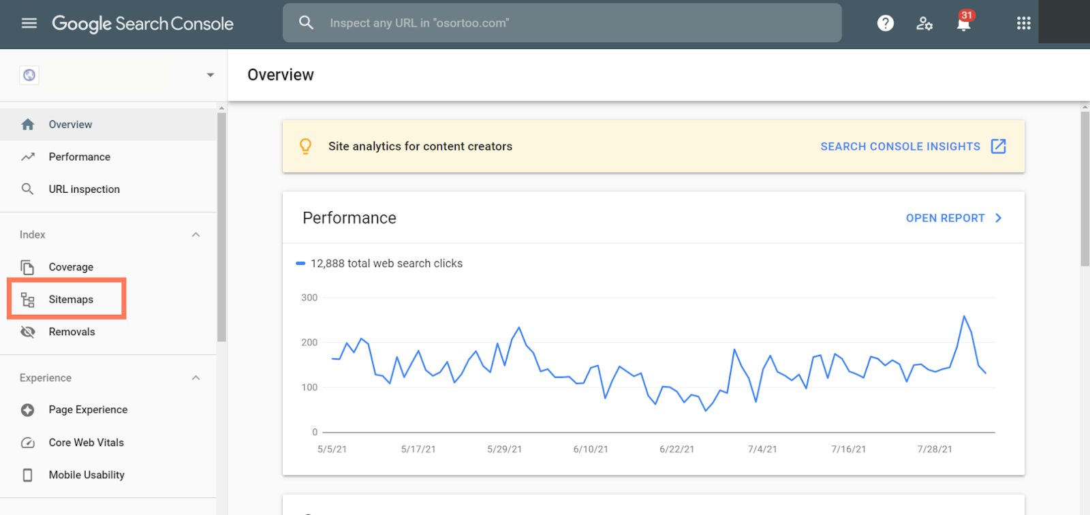Open the notifications bell with 31 badge

pos(963,24)
